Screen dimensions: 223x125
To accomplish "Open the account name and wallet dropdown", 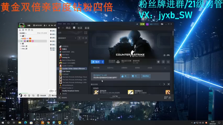I will (x=154, y=24).
